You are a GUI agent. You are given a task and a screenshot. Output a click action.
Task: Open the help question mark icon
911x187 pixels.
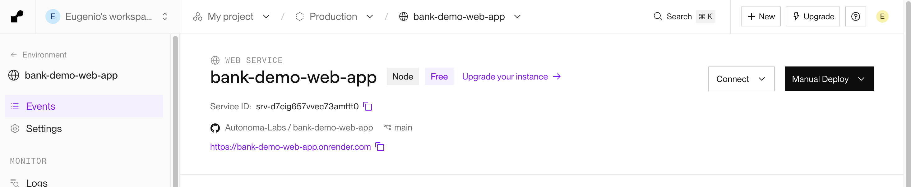855,16
